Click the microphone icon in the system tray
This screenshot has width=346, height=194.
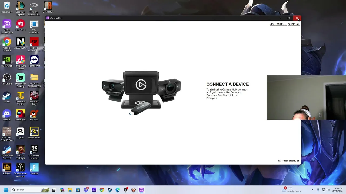point(318,190)
